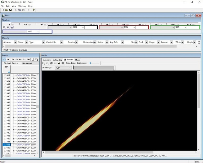203x163 pixels.
Task: Create a new experiment file
Action: (3, 10)
